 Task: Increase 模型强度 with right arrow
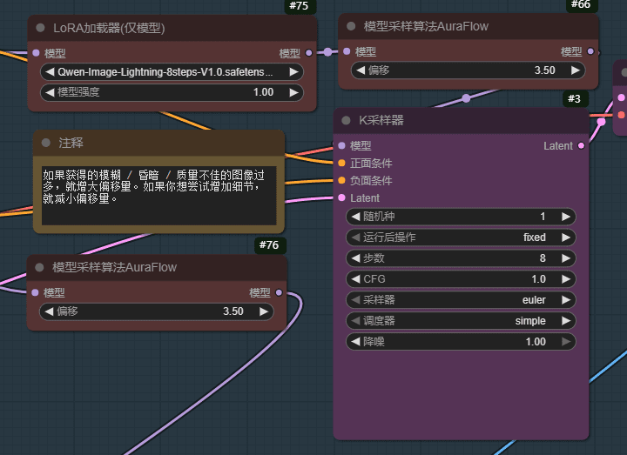coord(294,92)
